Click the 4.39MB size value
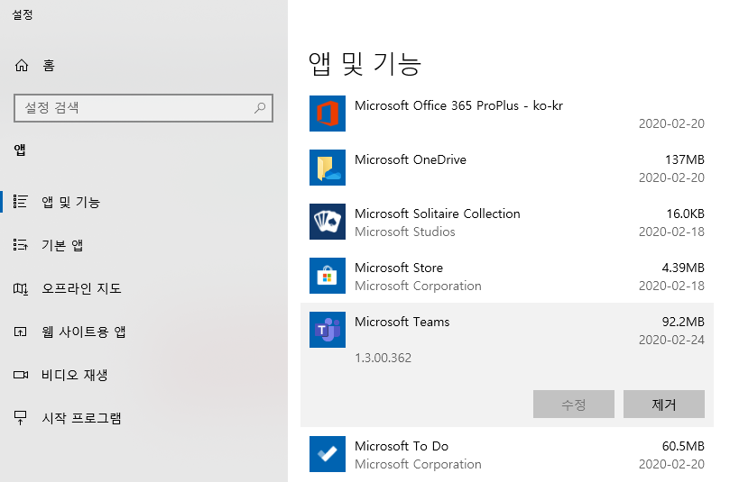 683,268
